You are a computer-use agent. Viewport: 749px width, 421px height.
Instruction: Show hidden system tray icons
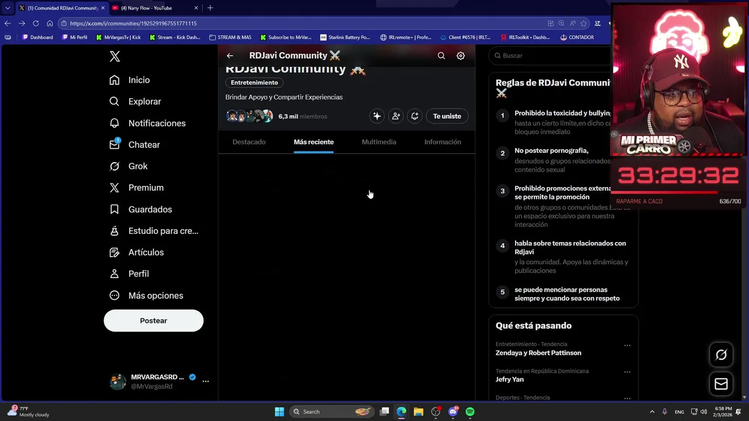click(652, 412)
